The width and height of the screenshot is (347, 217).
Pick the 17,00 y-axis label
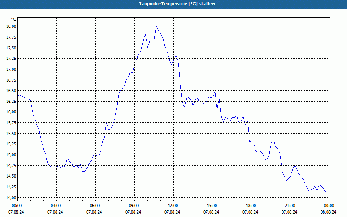(12, 69)
